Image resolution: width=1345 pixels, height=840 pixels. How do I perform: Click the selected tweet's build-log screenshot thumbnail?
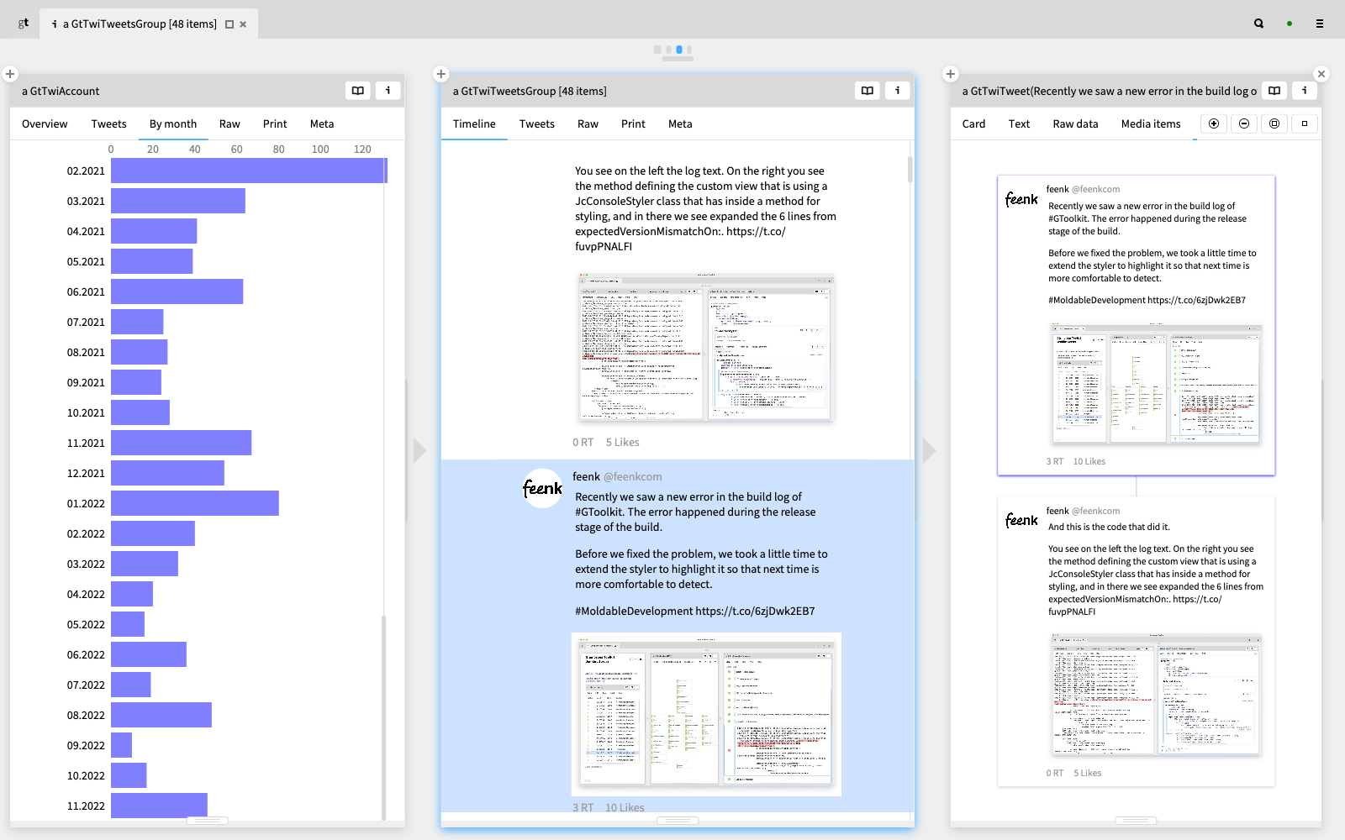[706, 714]
